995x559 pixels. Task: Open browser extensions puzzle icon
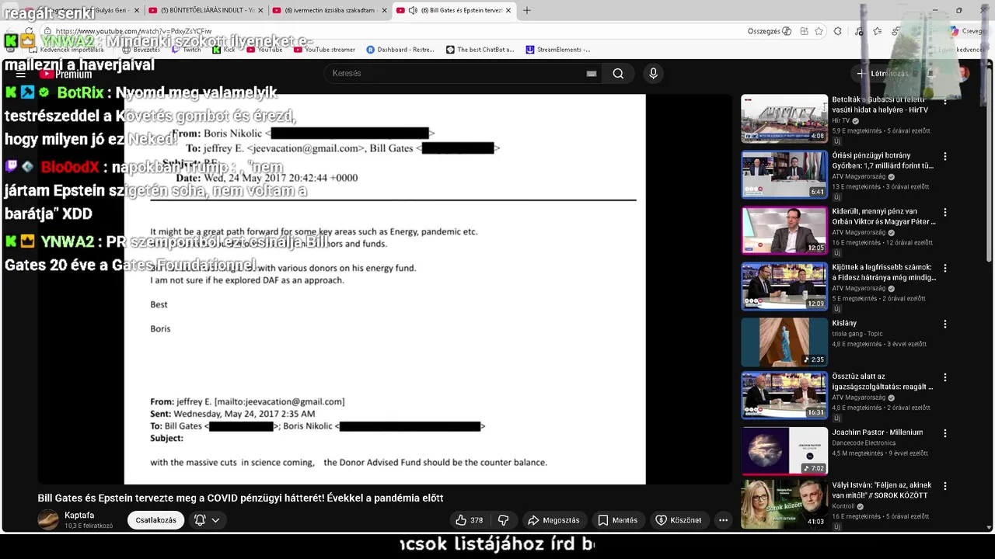(x=837, y=31)
